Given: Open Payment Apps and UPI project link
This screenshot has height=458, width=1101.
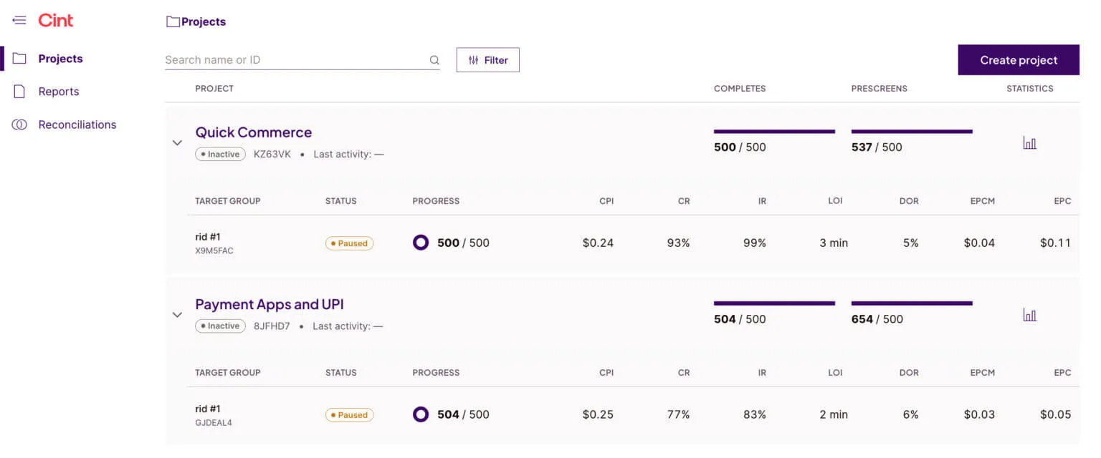Looking at the screenshot, I should click(x=270, y=304).
